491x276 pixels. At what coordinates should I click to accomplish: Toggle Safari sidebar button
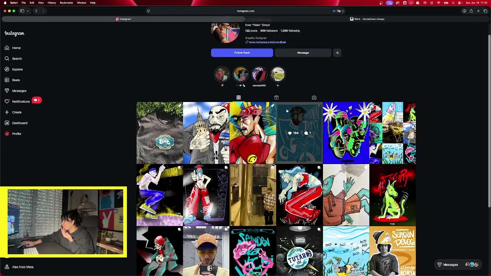[22, 11]
